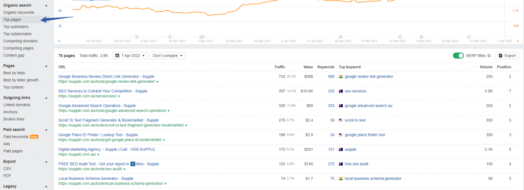
Task: Open Best by links' growth report
Action: (x=20, y=80)
